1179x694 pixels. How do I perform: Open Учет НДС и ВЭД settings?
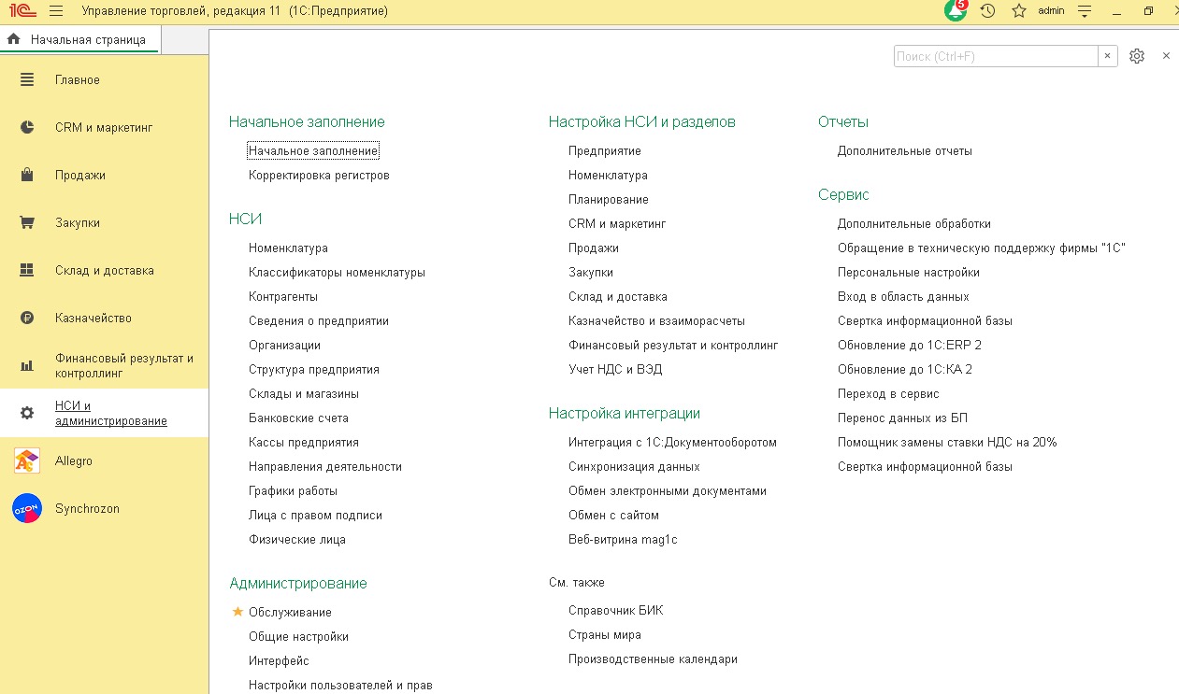tap(615, 369)
